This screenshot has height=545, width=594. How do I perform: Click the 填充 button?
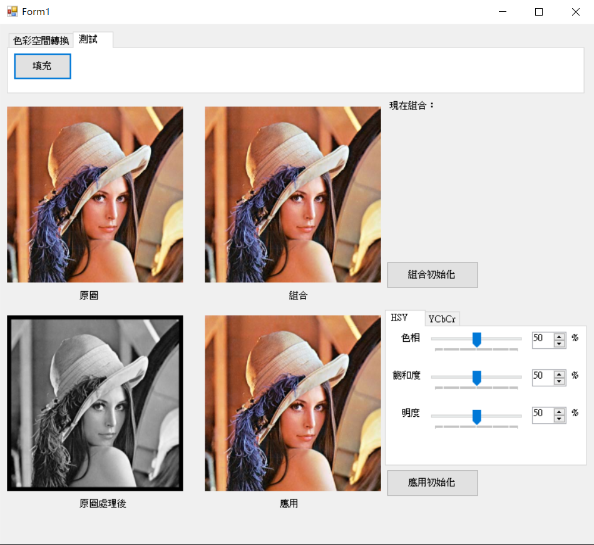click(43, 66)
